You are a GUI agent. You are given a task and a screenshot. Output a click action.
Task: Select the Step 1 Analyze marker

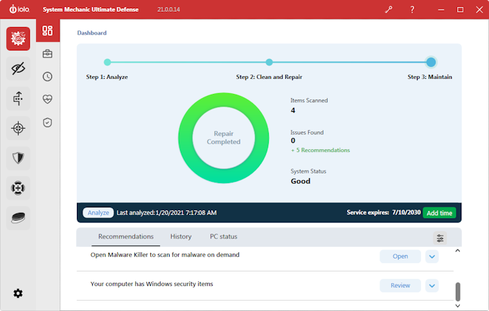[x=107, y=62]
